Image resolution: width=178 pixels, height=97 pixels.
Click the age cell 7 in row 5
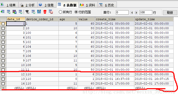point(68,42)
